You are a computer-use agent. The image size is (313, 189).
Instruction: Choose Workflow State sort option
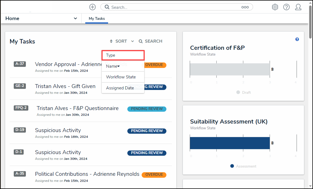[121, 77]
